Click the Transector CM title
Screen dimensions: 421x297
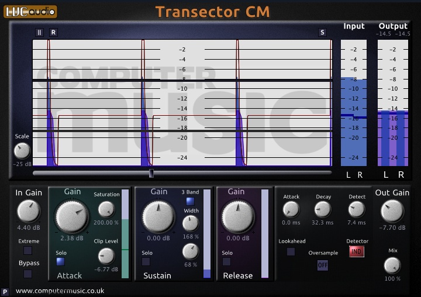point(212,12)
